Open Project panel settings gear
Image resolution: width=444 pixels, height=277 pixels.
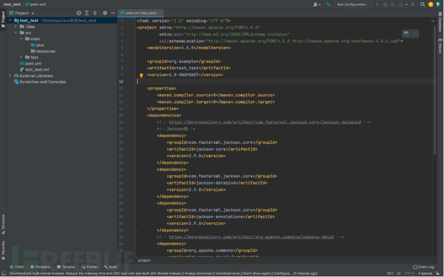tap(105, 13)
